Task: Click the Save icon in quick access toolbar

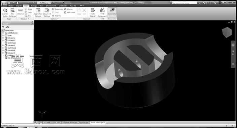Action: click(18, 3)
